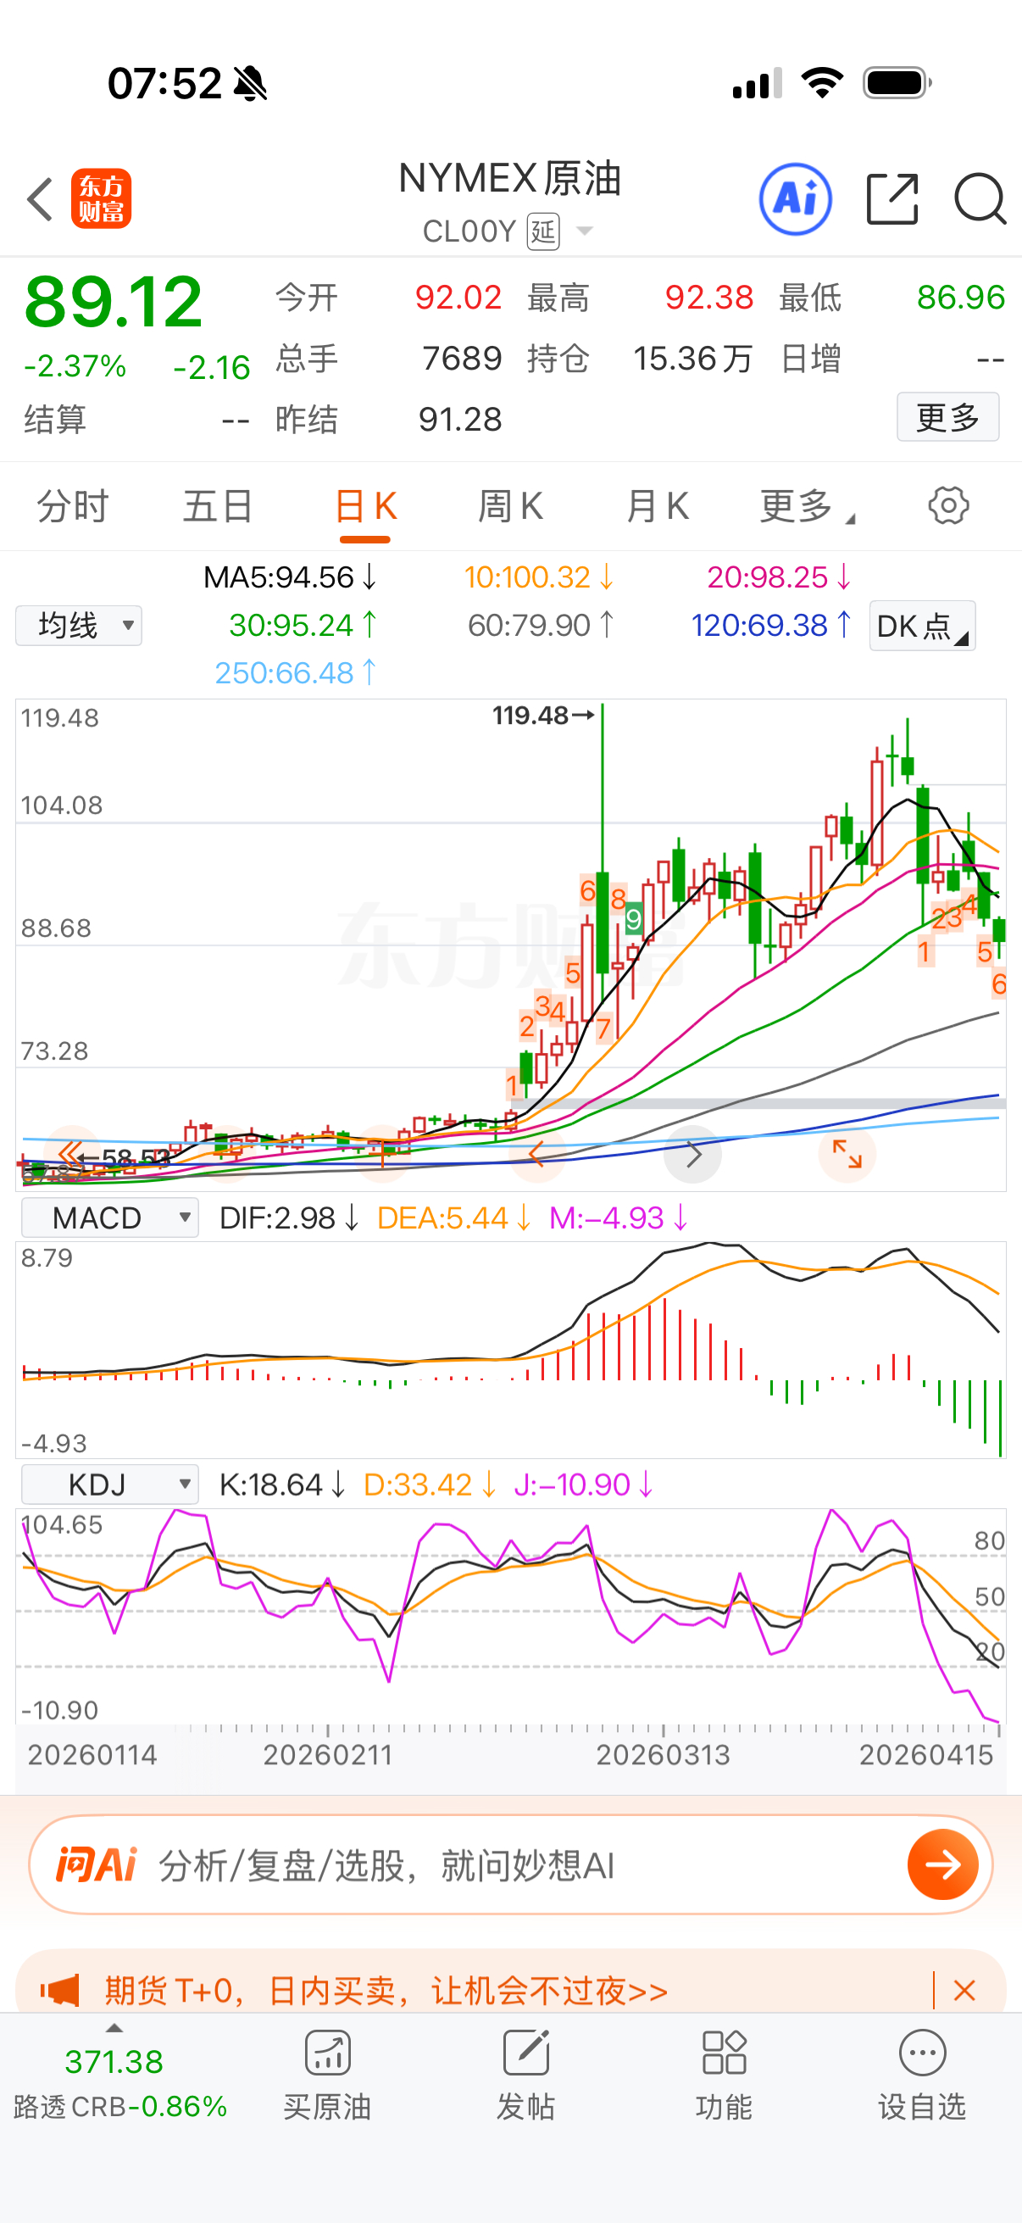This screenshot has height=2223, width=1022.
Task: Expand the 路透CRB index ticker
Action: [114, 2029]
